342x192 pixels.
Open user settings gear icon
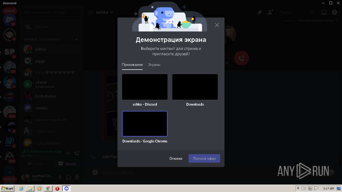(x=77, y=177)
